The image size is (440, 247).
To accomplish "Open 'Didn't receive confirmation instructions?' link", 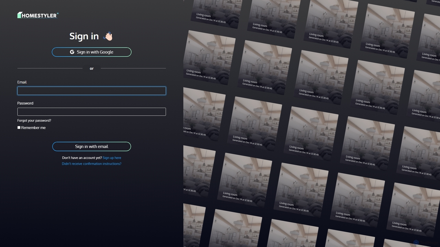I will (91, 164).
